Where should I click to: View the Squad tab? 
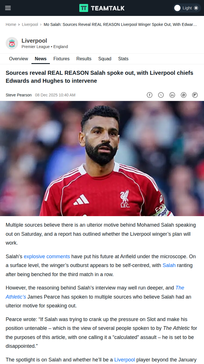[105, 59]
